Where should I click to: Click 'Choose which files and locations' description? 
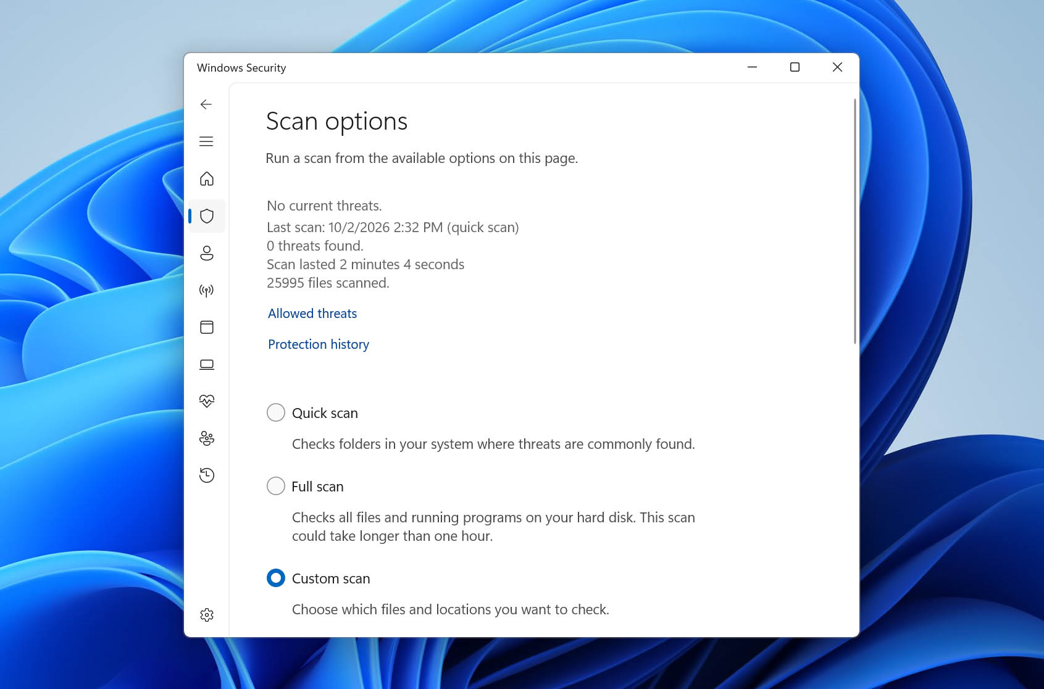pyautogui.click(x=451, y=609)
